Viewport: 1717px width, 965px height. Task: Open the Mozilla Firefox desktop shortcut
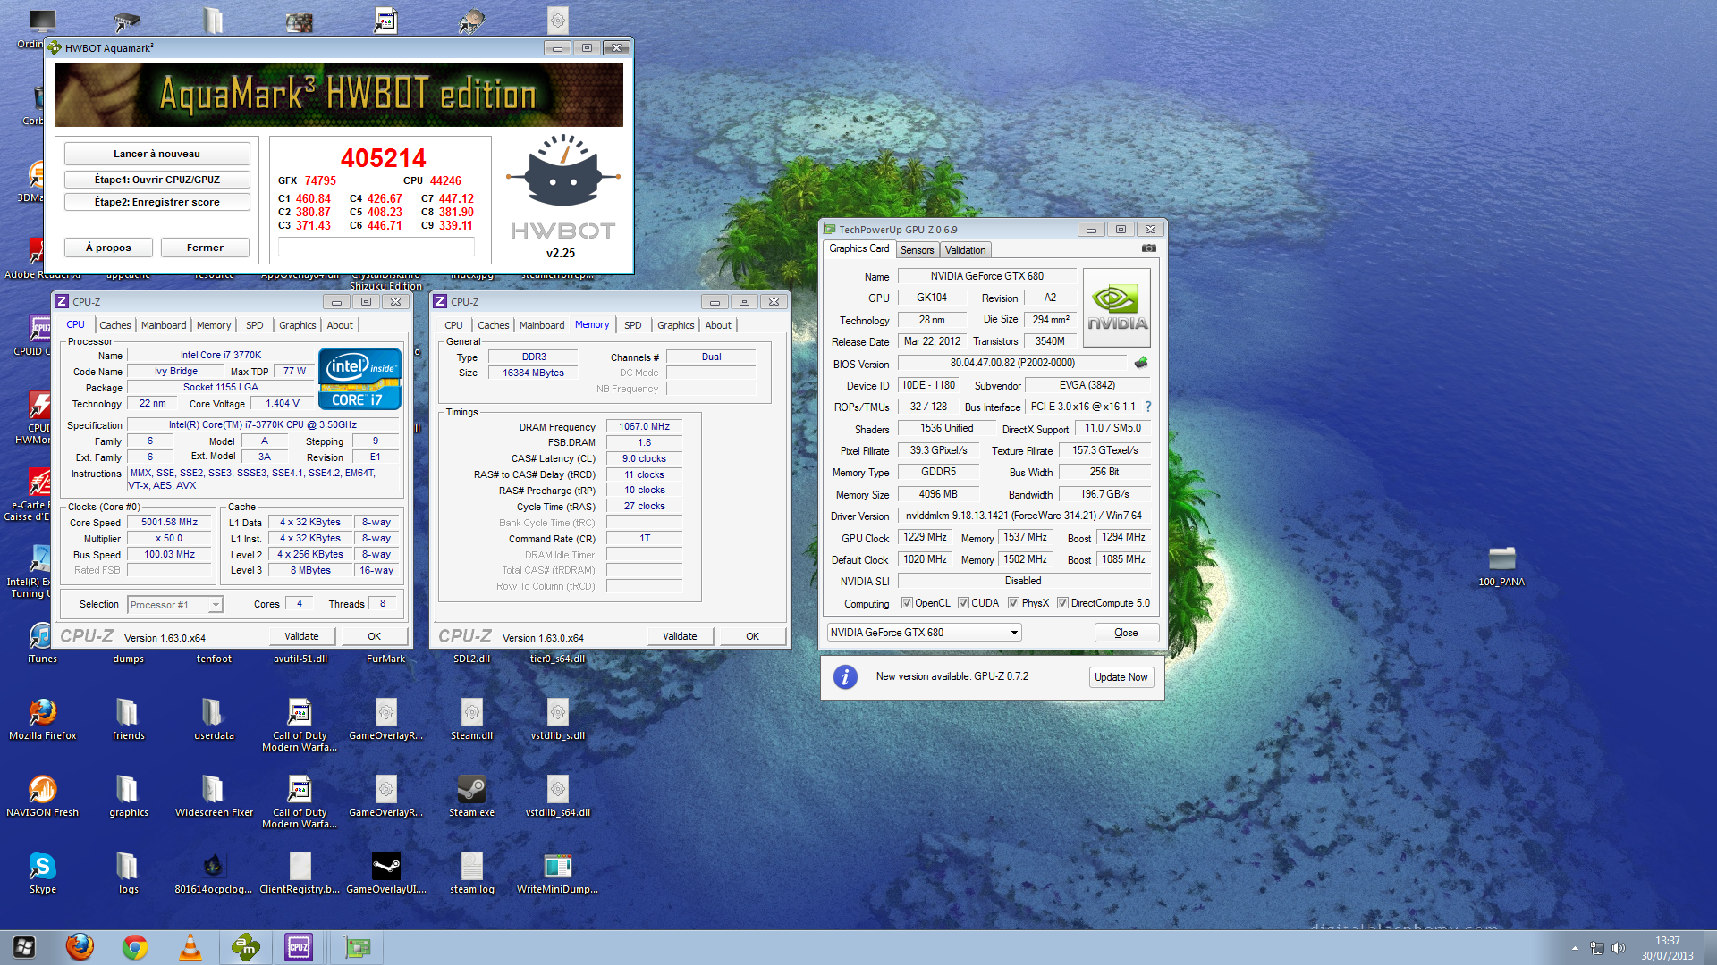point(43,720)
